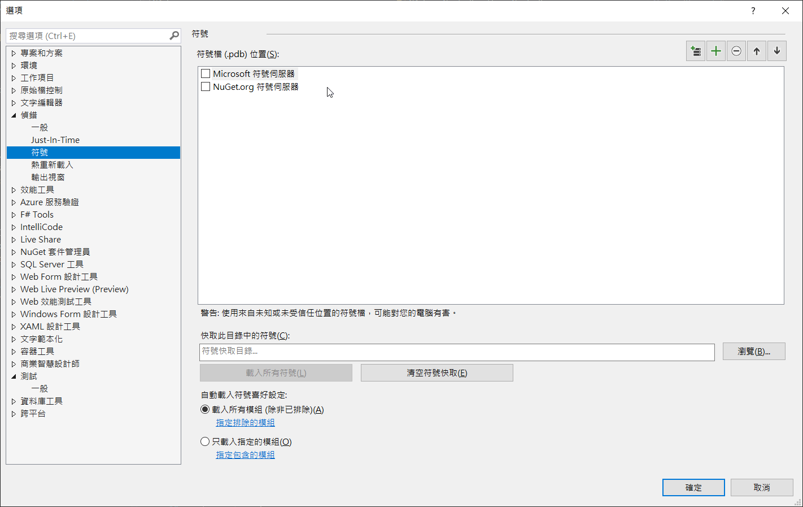The image size is (803, 507).
Task: Click the green plus add symbol location icon
Action: tap(716, 51)
